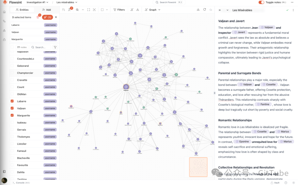Screen dimensions: 298x185
Task: Open the Filters button
Action: 119,10
